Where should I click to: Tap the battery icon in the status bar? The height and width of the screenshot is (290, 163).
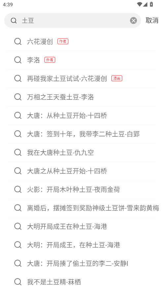(151, 4)
